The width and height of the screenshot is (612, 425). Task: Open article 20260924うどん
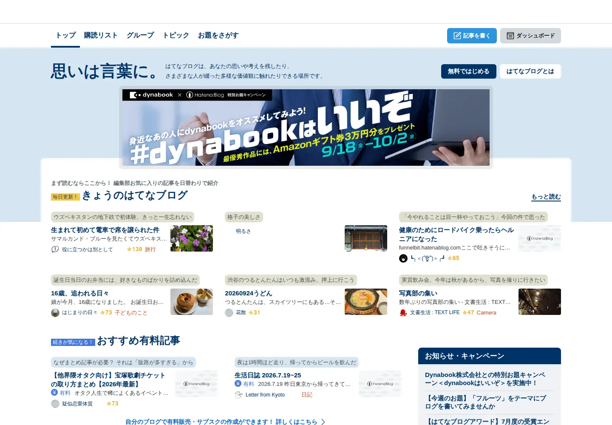(x=249, y=293)
